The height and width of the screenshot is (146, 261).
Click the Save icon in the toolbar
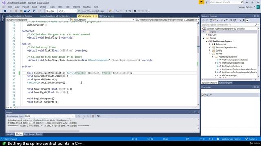coord(25,11)
